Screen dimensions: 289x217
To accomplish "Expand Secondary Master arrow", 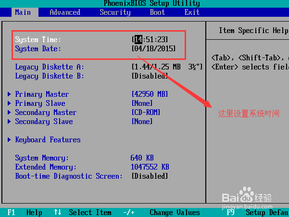I will click(x=9, y=113).
